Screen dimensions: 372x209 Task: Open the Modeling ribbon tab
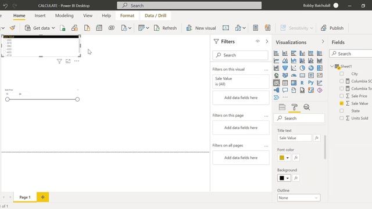coord(65,16)
